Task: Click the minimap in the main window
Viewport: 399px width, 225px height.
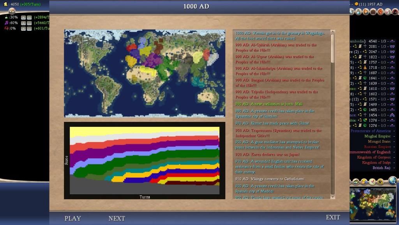Action: pyautogui.click(x=373, y=205)
